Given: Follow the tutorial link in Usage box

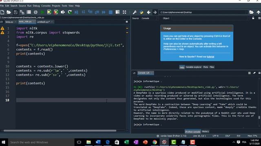Looking at the screenshot, I should [210, 57].
